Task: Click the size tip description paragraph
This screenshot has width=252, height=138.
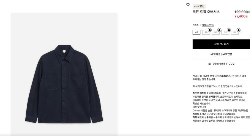Action: [x=219, y=78]
